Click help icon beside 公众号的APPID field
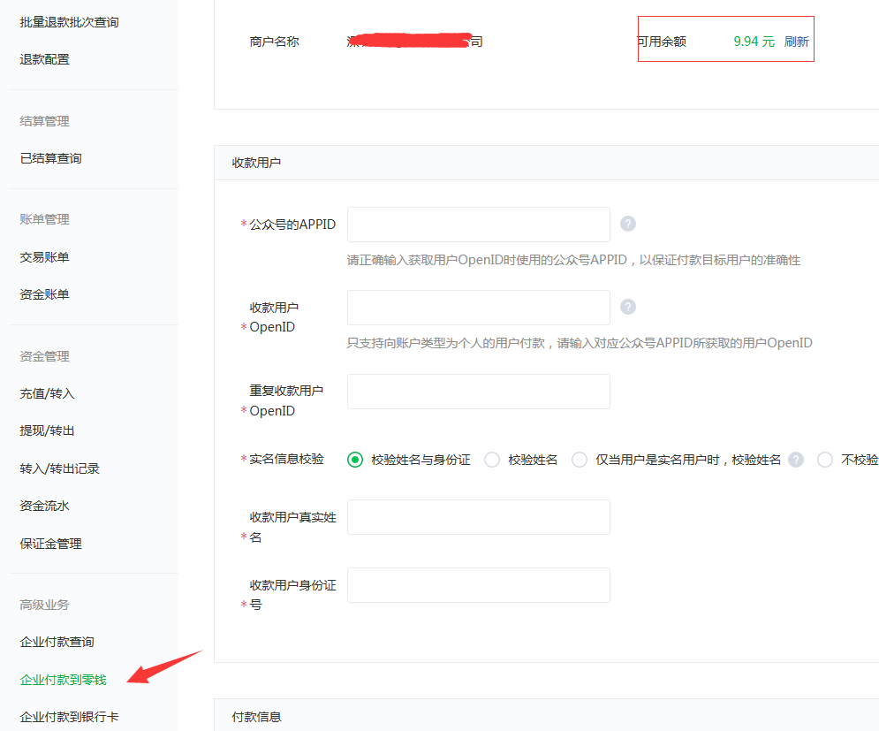The height and width of the screenshot is (731, 879). coord(628,224)
